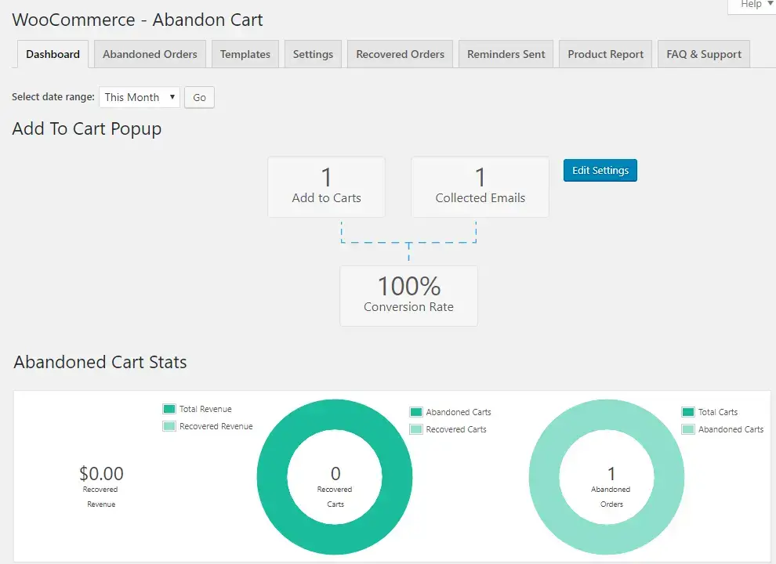Go to the Settings tab

pyautogui.click(x=313, y=54)
